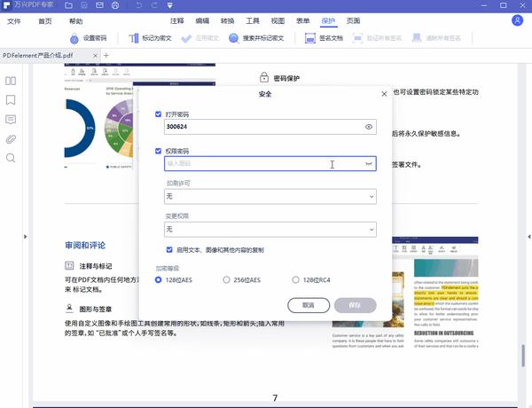The height and width of the screenshot is (408, 532).
Task: Select 128位AES encryption radio button
Action: (158, 279)
